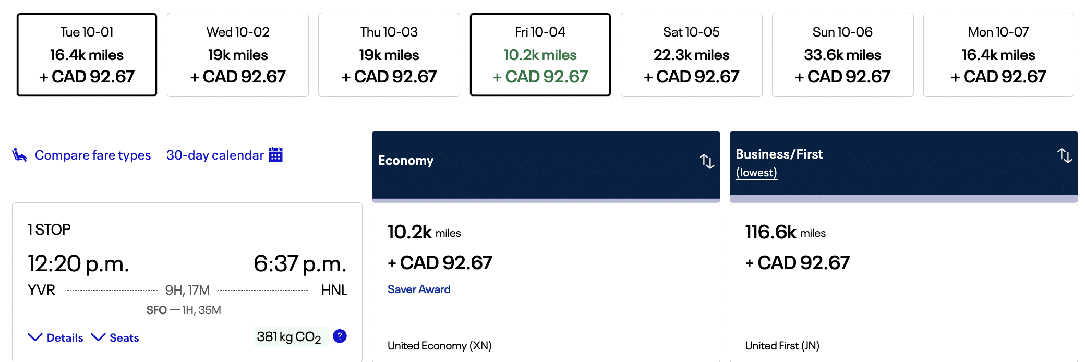Choose the Thu 10-03 fare date
Viewport: 1085px width, 362px height.
[x=389, y=55]
